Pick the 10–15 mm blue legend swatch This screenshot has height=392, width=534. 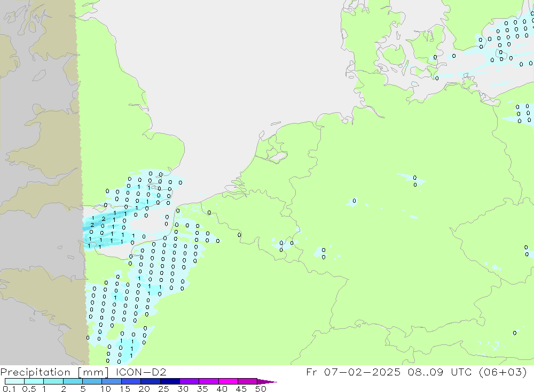pyautogui.click(x=112, y=381)
